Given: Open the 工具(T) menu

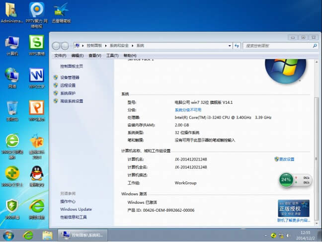Looking at the screenshot, I should pyautogui.click(x=112, y=56).
